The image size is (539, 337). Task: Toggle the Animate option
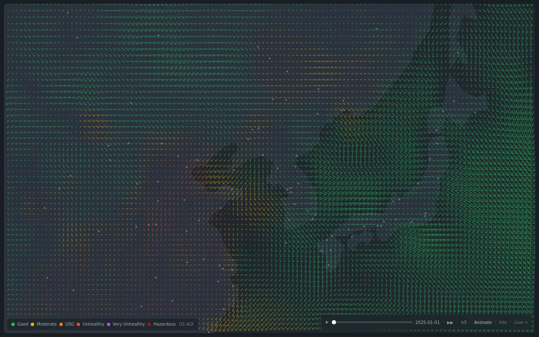pyautogui.click(x=483, y=323)
